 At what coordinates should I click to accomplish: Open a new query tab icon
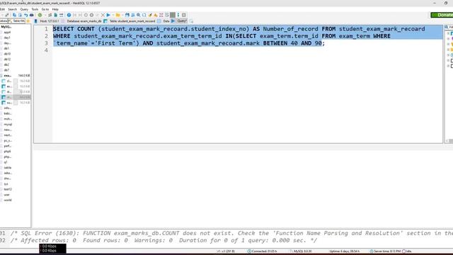pos(191,21)
